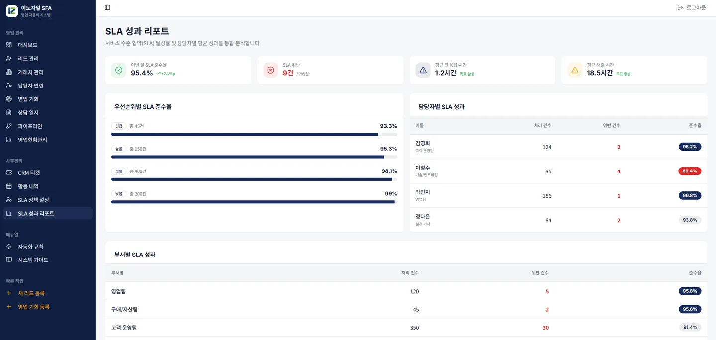Toggle the sidebar panel icon
Screen dimensions: 716x340
(107, 7)
